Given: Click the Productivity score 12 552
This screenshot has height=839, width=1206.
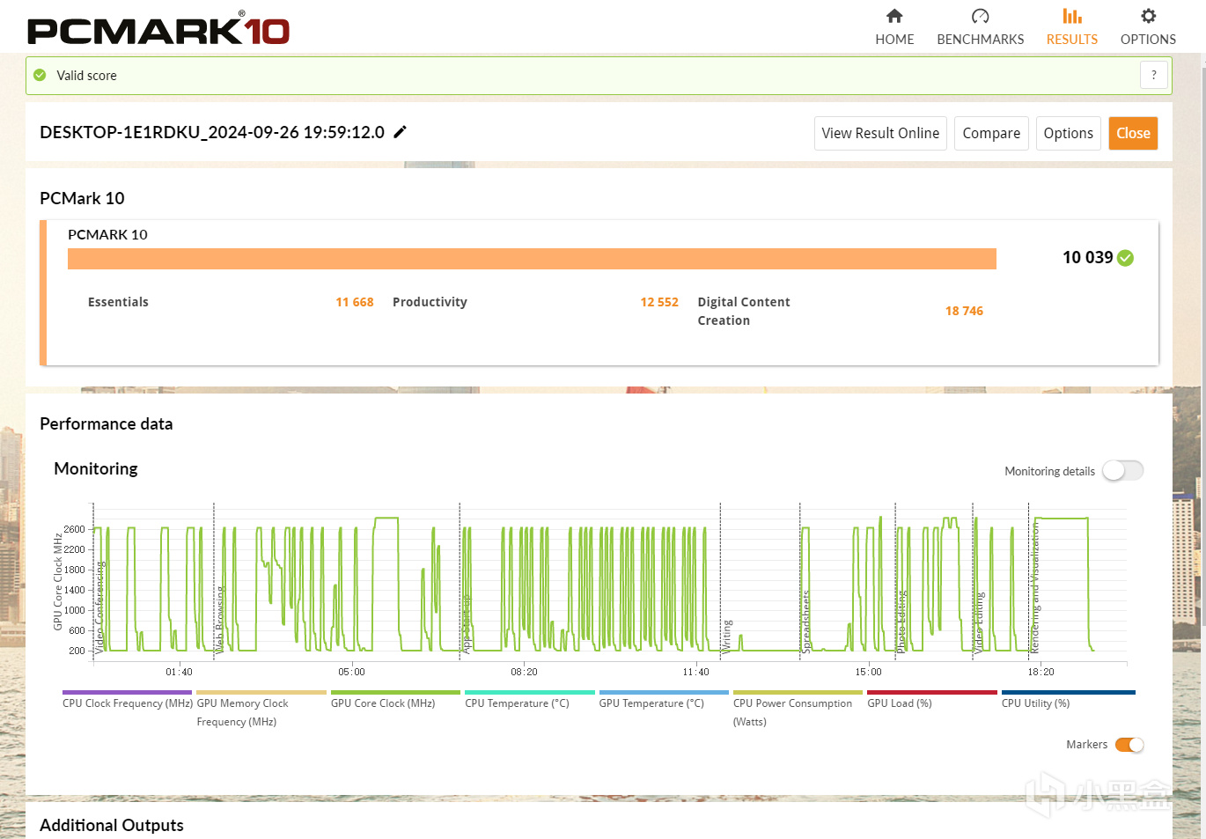Looking at the screenshot, I should pyautogui.click(x=659, y=302).
